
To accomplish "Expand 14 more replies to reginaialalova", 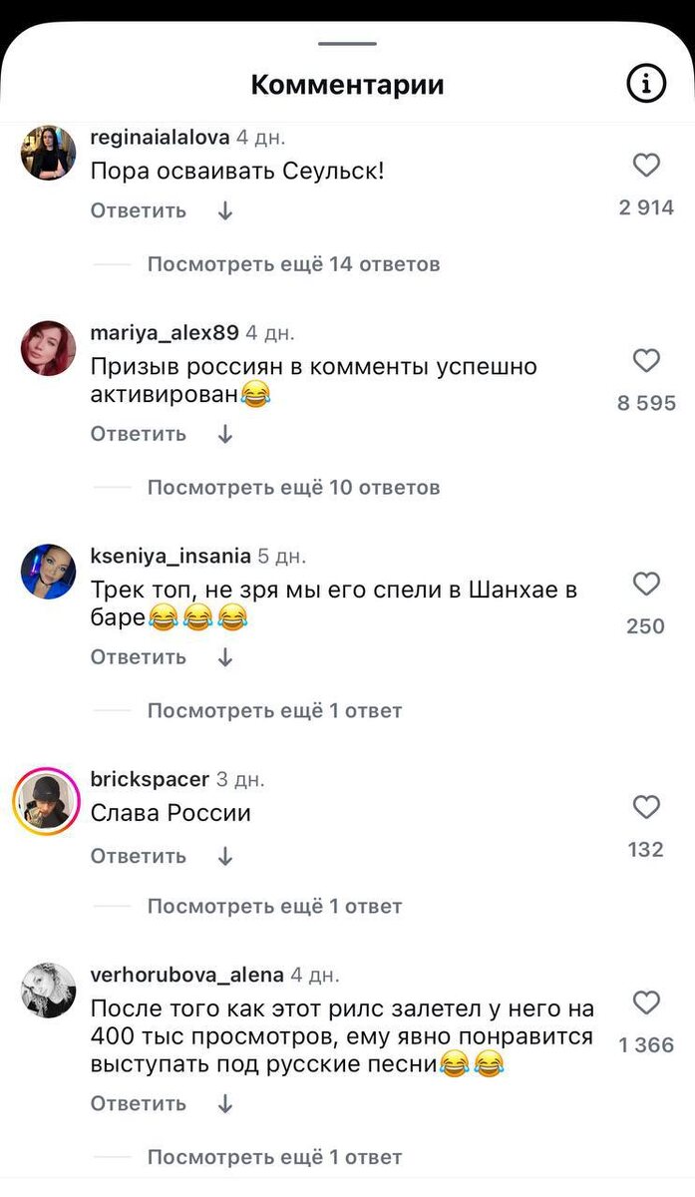I will coord(293,264).
